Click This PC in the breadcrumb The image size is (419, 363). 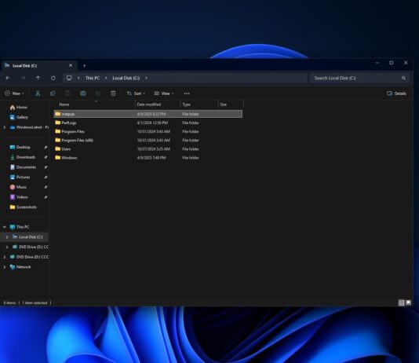[x=93, y=78]
